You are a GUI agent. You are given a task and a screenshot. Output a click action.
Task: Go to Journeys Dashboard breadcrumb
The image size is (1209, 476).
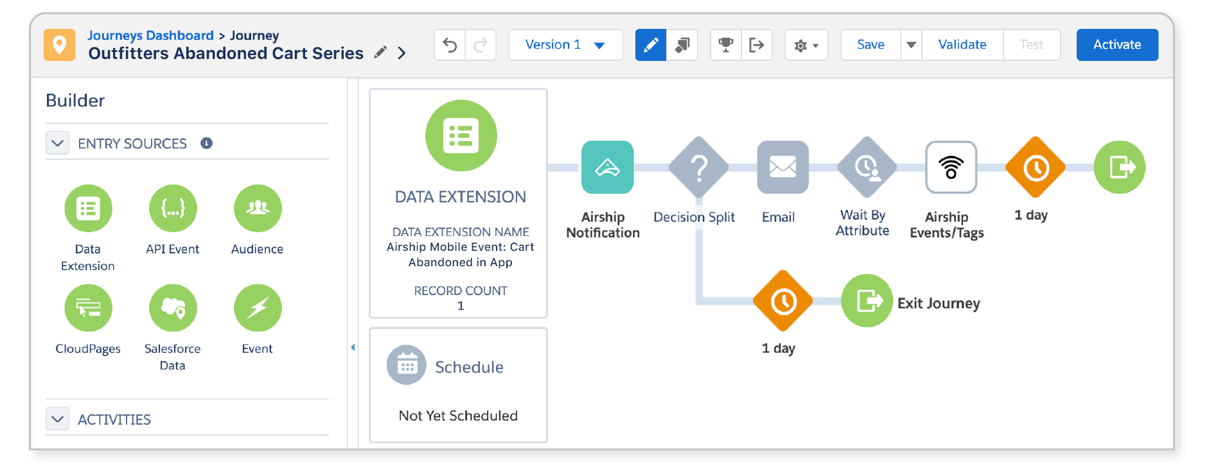tap(150, 35)
